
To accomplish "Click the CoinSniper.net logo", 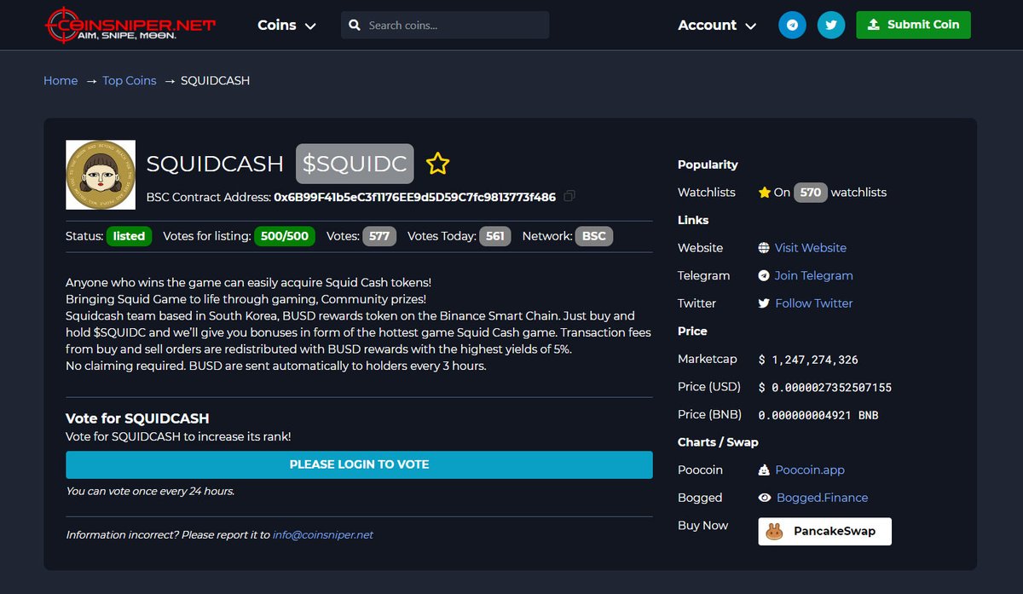I will (130, 25).
